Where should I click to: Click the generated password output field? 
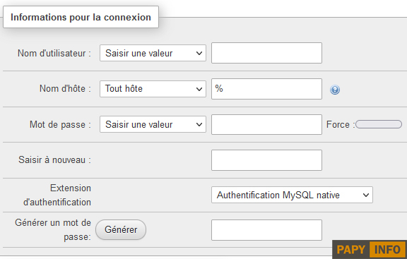click(x=266, y=230)
